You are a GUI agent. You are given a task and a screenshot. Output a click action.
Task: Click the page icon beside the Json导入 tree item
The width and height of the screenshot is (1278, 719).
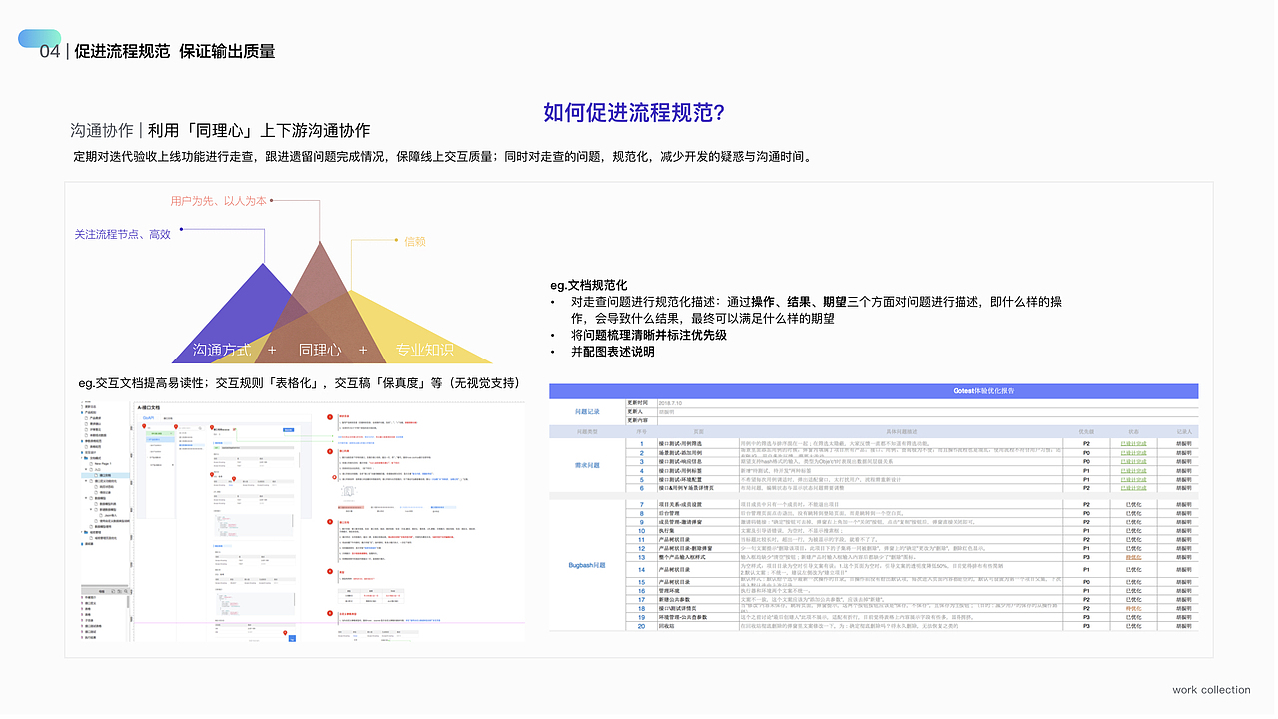tap(101, 514)
